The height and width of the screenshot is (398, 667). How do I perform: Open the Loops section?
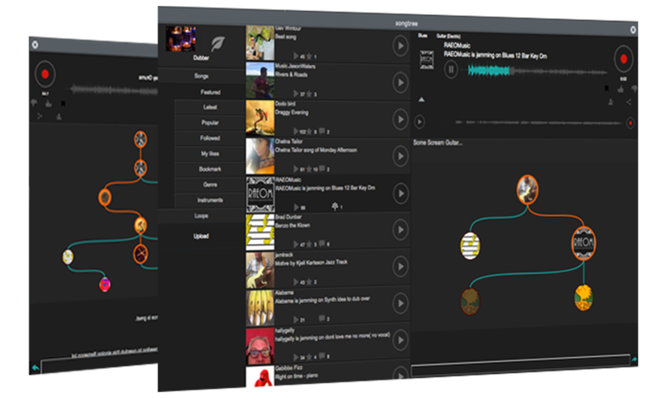tap(201, 216)
